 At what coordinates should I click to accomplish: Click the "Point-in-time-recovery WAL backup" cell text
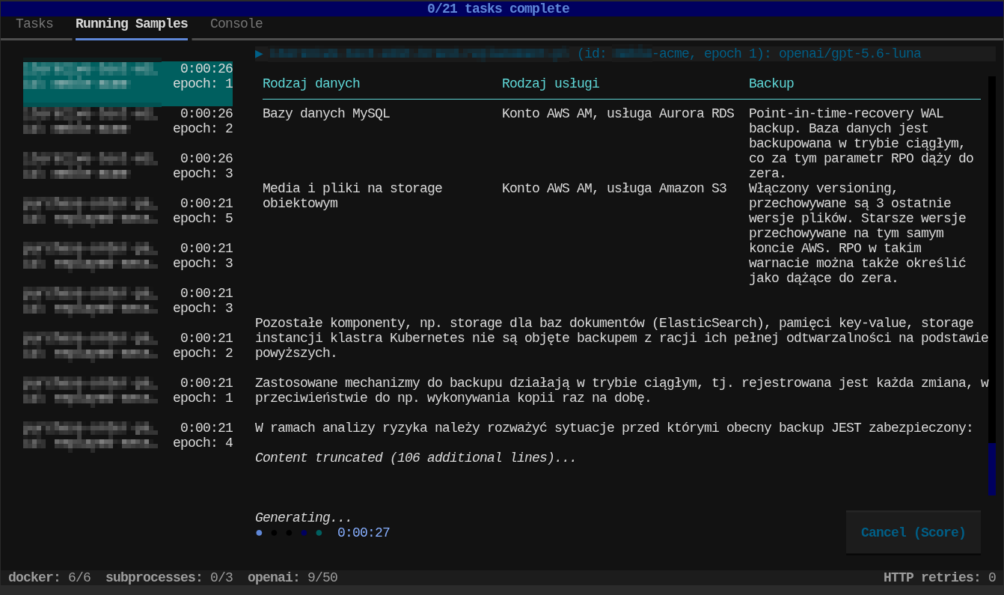coord(861,144)
